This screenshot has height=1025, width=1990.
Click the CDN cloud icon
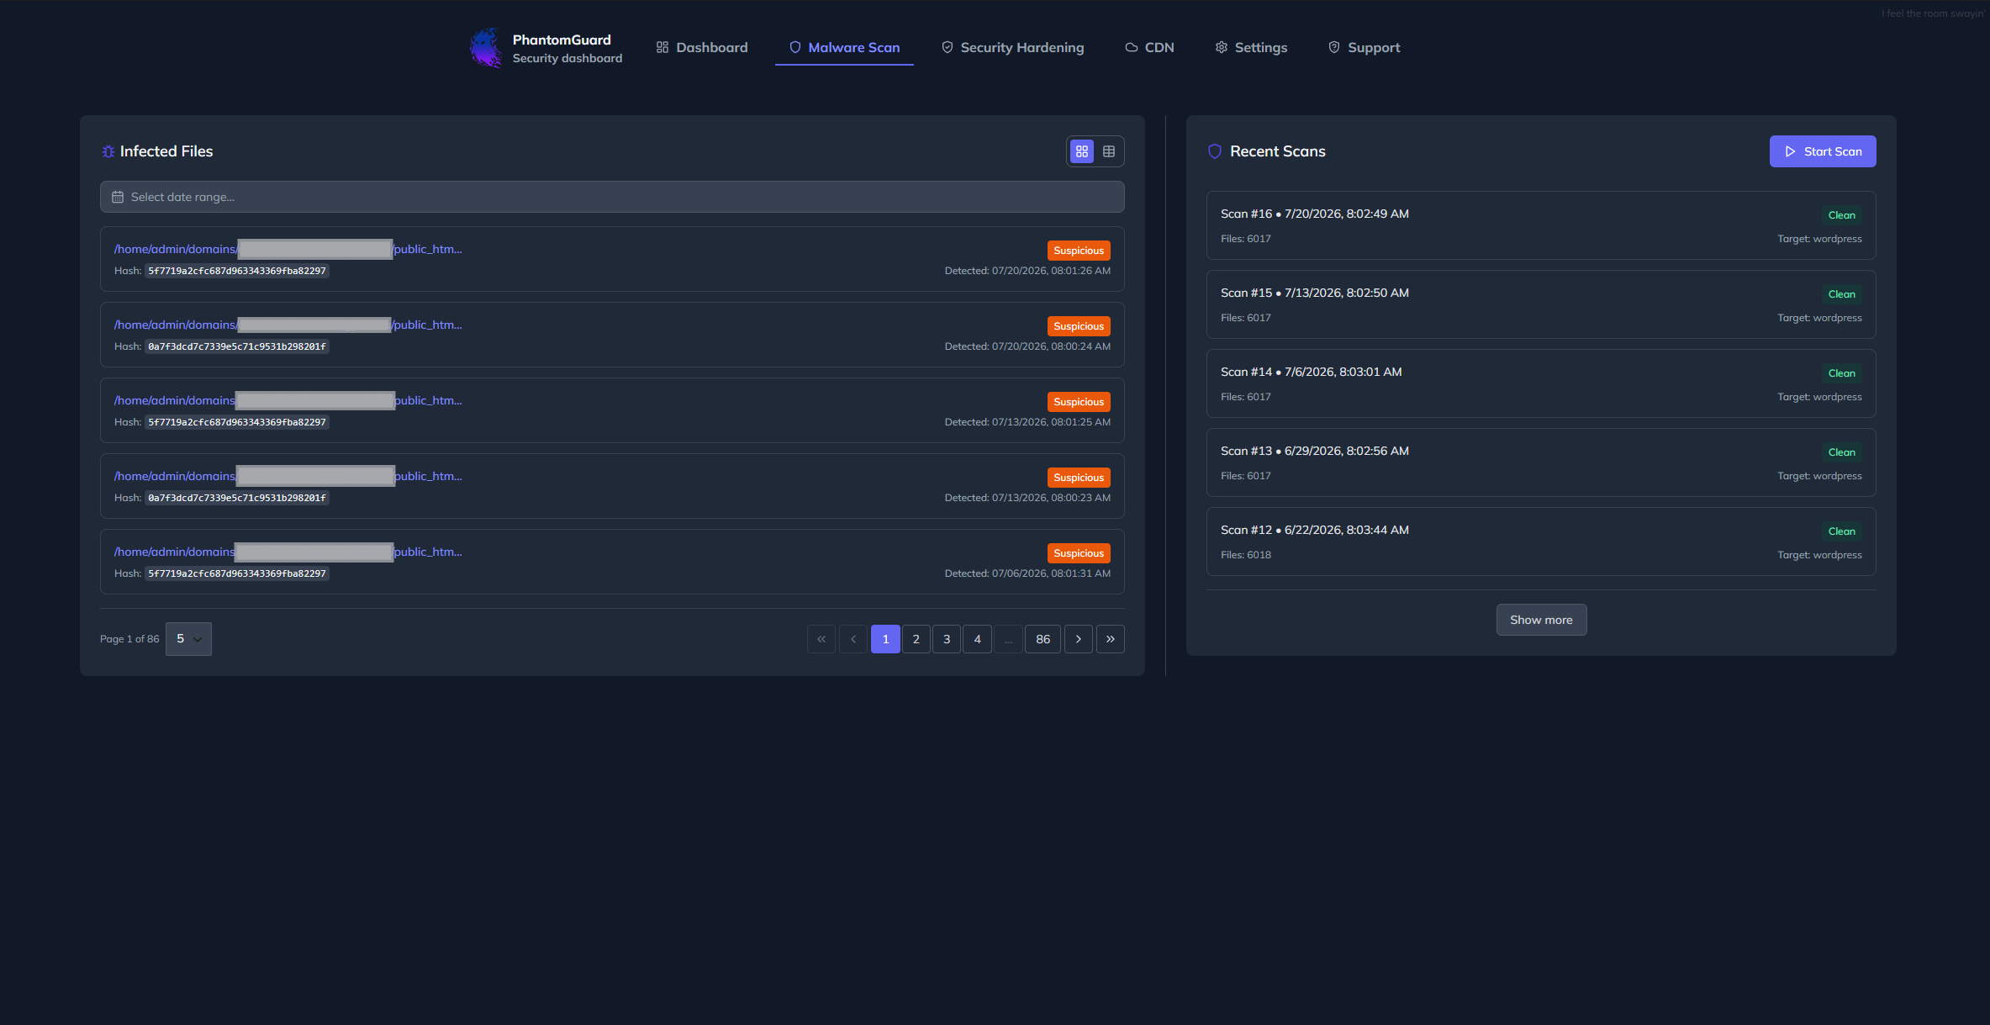[x=1131, y=48]
